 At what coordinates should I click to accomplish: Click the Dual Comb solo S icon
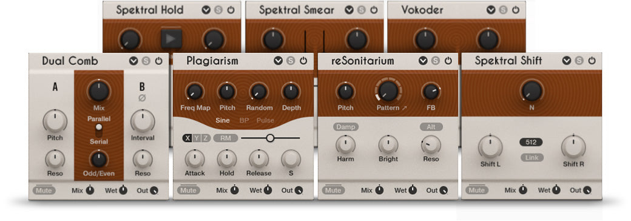pos(146,61)
